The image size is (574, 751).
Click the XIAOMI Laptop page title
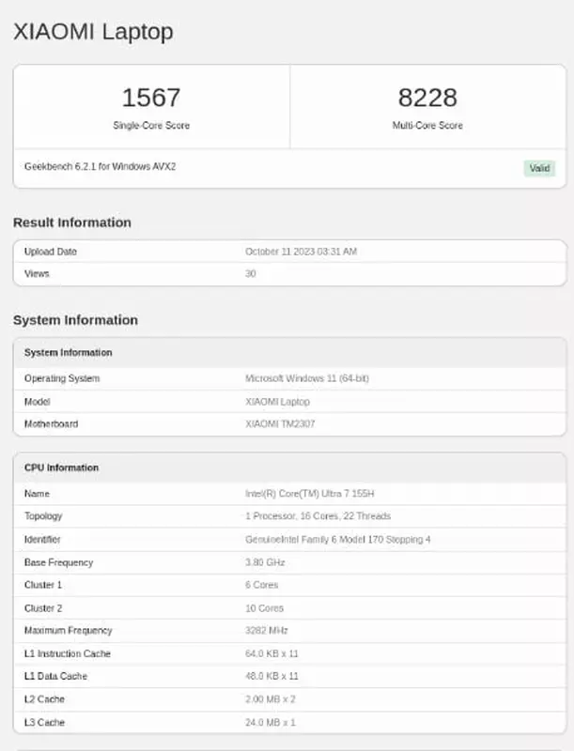pyautogui.click(x=93, y=31)
